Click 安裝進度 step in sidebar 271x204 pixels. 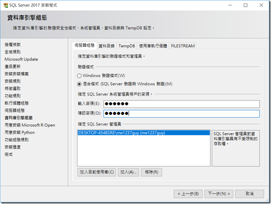click(13, 147)
